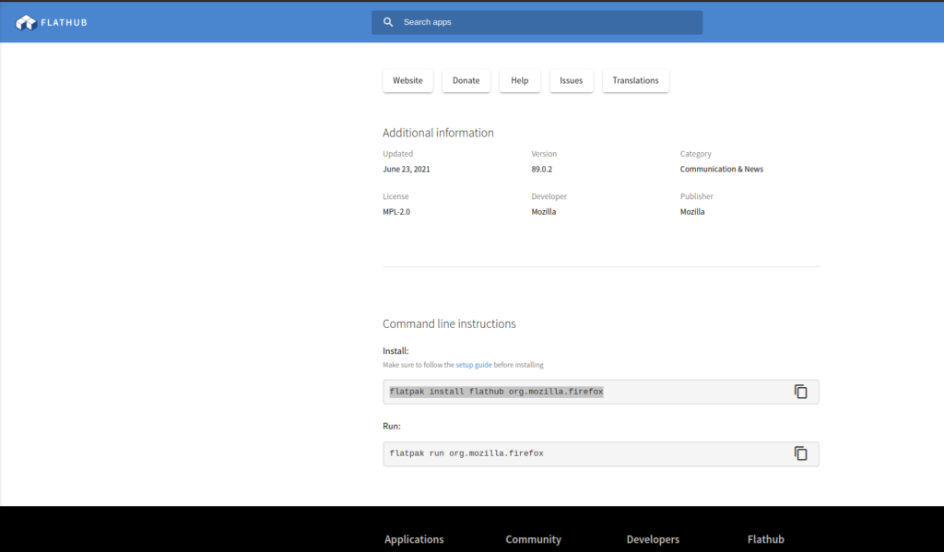Click the search magnifier icon
The image size is (944, 552).
[x=388, y=22]
